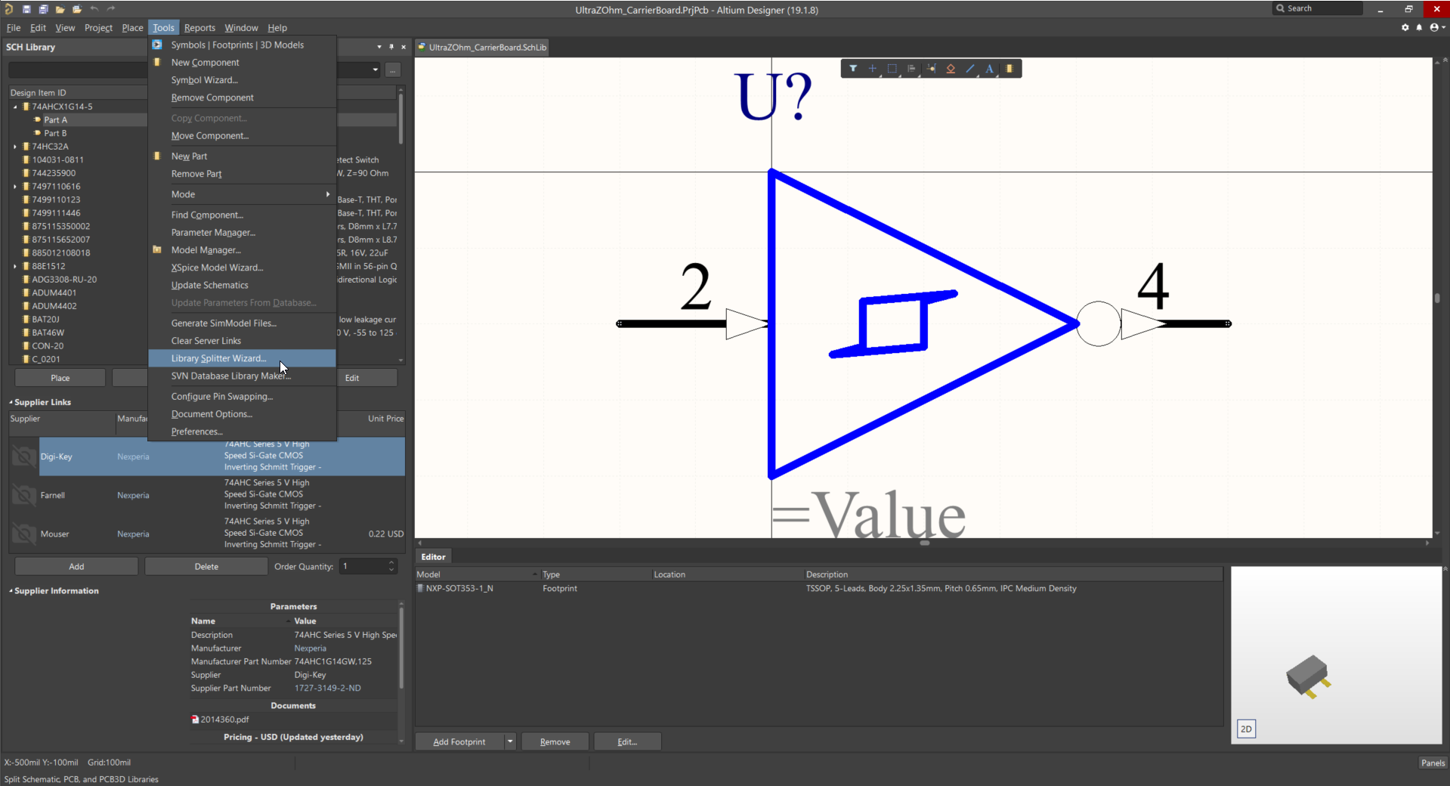This screenshot has width=1450, height=786.
Task: Open the settings gear icon
Action: 1405,27
